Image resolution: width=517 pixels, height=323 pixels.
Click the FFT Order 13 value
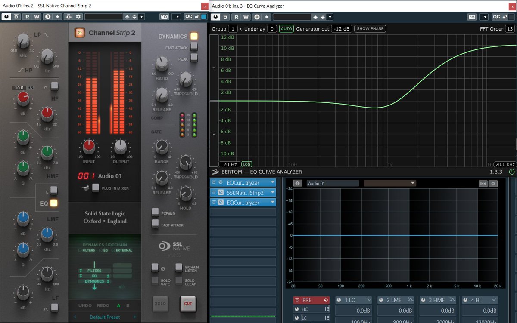(x=510, y=29)
